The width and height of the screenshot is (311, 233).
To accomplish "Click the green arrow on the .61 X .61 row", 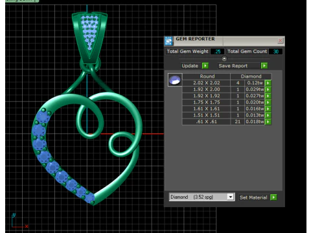I will coord(268,122).
